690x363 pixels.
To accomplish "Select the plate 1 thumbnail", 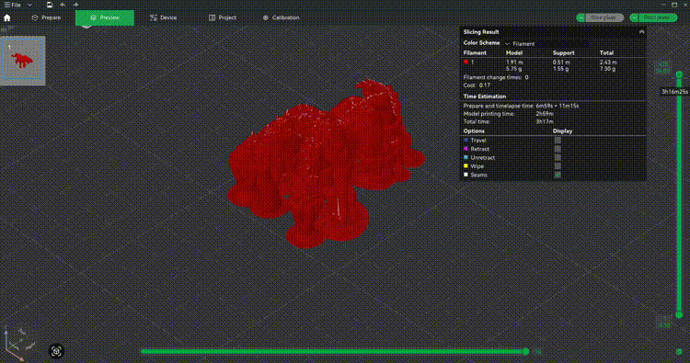I will pos(23,59).
